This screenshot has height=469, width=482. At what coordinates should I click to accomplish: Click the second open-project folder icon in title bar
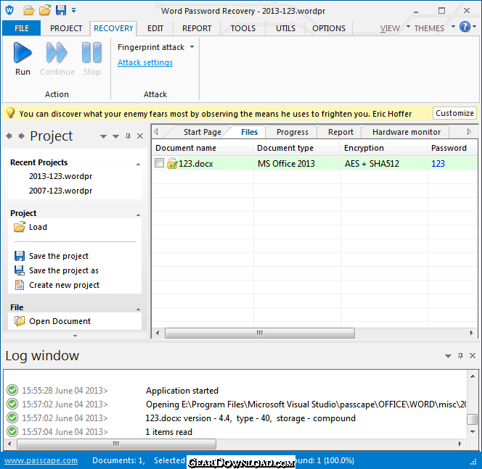(x=45, y=10)
